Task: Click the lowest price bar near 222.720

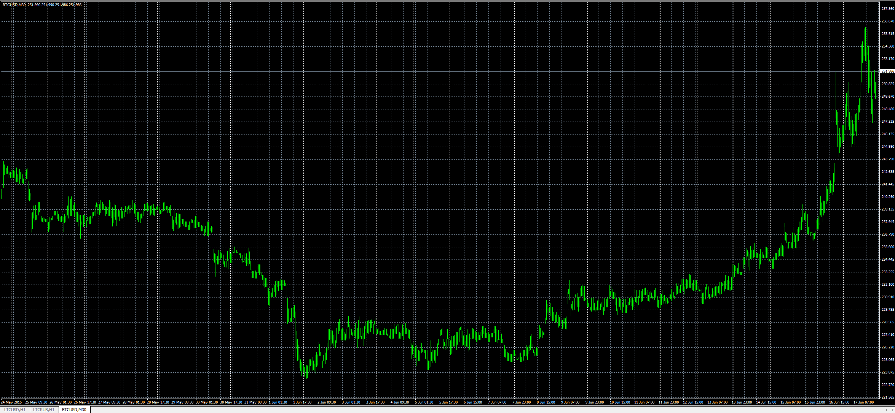Action: (x=305, y=386)
